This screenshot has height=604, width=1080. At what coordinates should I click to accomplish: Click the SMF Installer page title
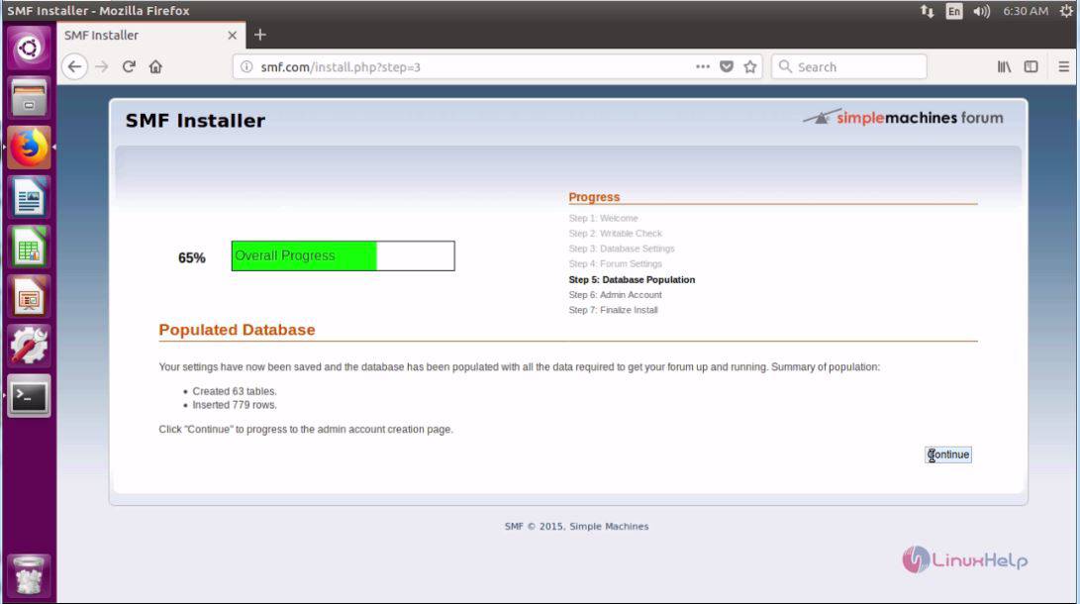click(x=195, y=121)
